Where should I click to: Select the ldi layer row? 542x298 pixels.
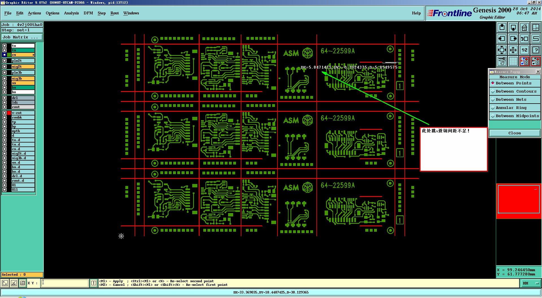point(23,102)
